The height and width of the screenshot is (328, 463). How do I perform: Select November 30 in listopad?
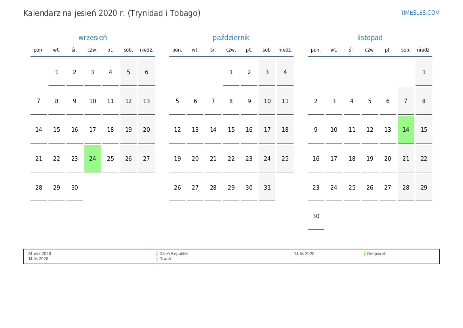click(x=316, y=216)
